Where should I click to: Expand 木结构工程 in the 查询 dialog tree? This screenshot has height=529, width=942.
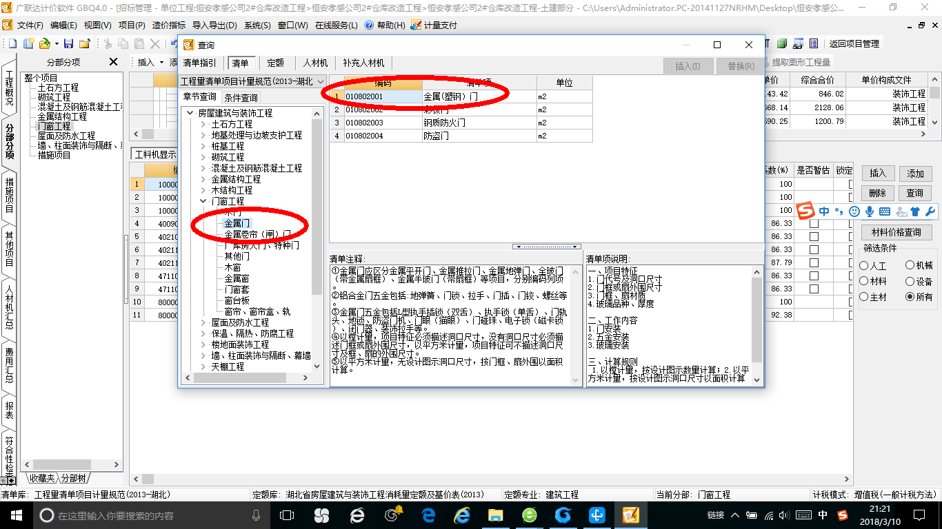203,190
